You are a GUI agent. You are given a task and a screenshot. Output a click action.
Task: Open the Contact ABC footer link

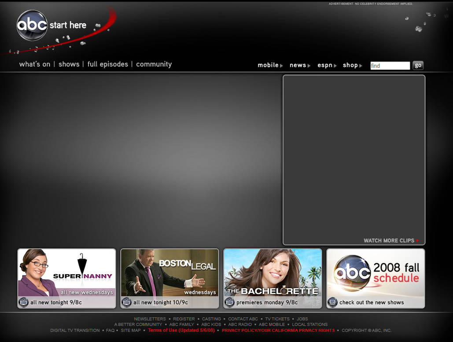[243, 319]
